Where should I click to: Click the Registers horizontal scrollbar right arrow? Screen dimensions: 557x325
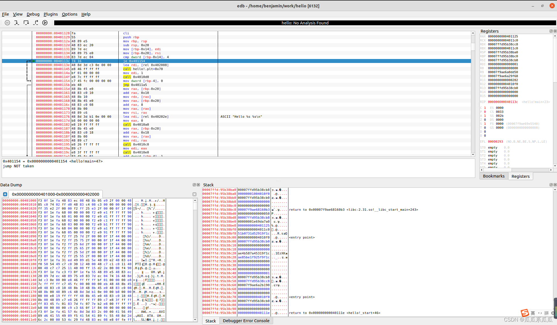click(x=551, y=170)
